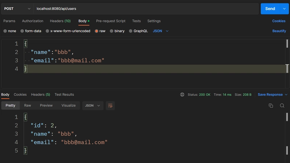The width and height of the screenshot is (290, 163).
Task: Toggle line wrap icon in response toolbar
Action: 110,106
